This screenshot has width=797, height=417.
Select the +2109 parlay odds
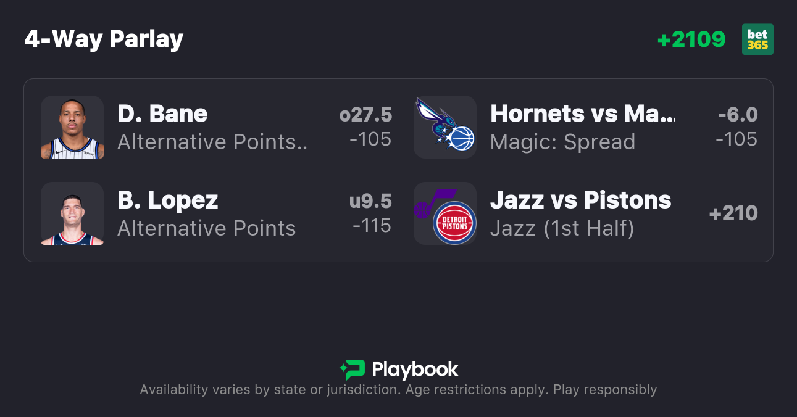[691, 39]
